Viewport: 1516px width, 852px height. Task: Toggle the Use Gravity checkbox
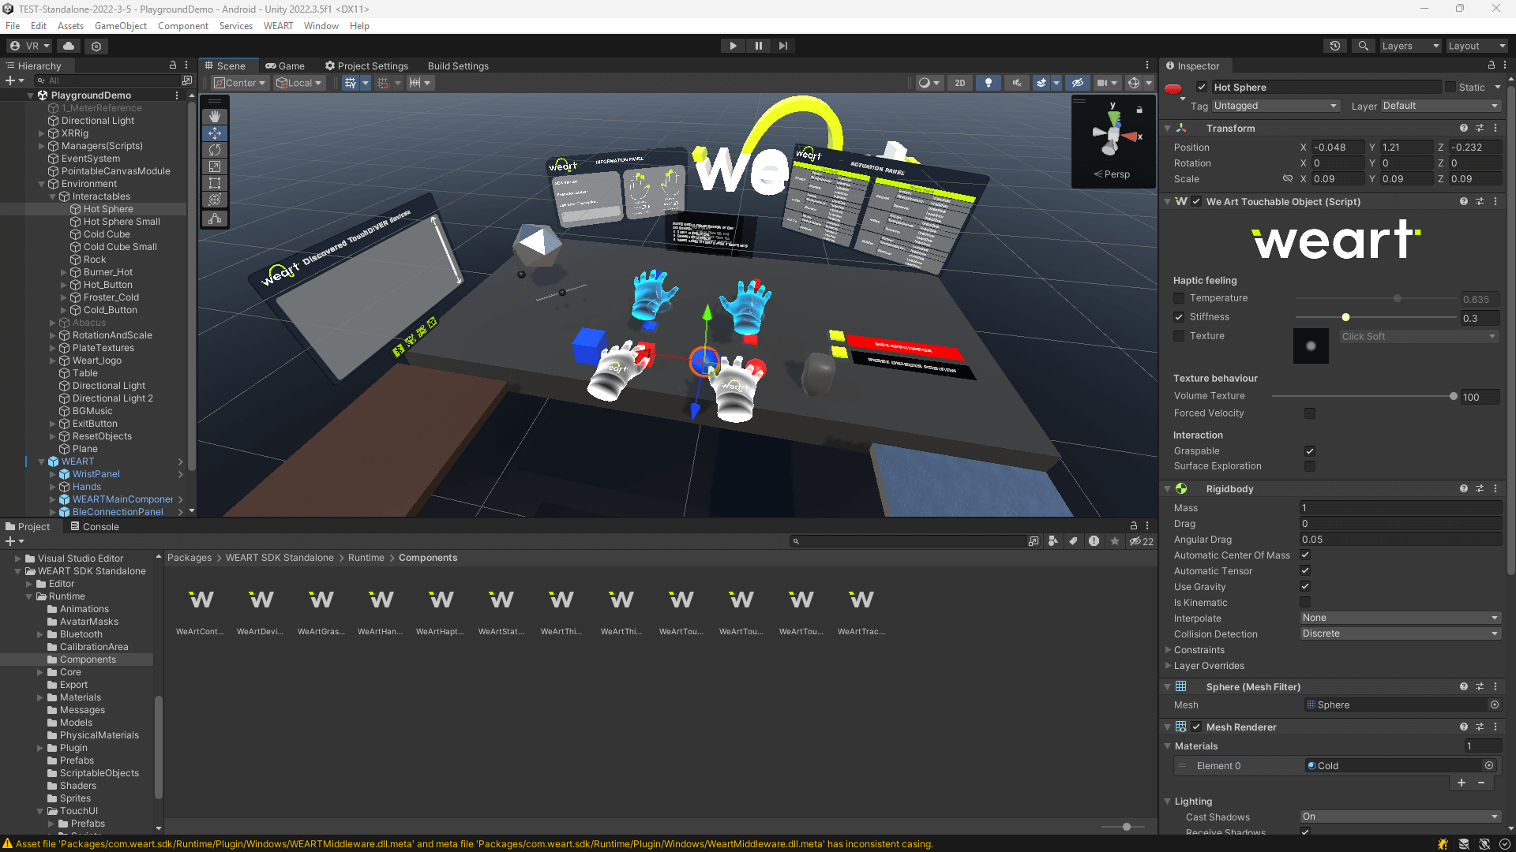coord(1305,586)
